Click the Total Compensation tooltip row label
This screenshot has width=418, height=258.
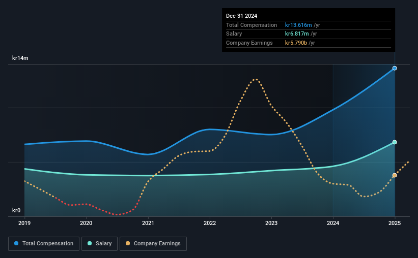click(252, 25)
